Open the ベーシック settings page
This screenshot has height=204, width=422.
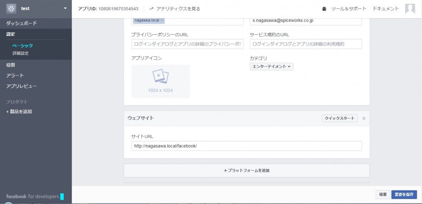[23, 46]
